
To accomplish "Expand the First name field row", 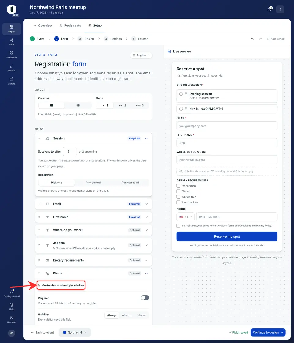I will pyautogui.click(x=146, y=217).
